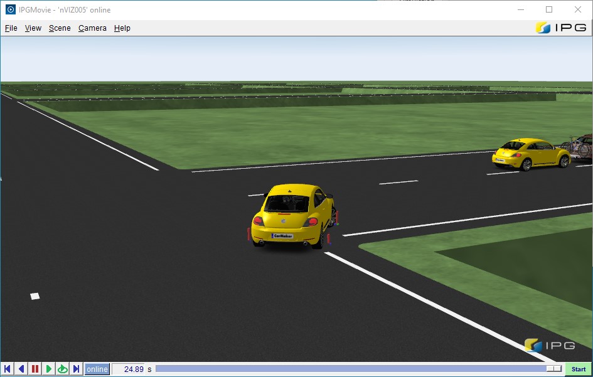The image size is (593, 377).
Task: Pause the simulation playback
Action: click(35, 369)
